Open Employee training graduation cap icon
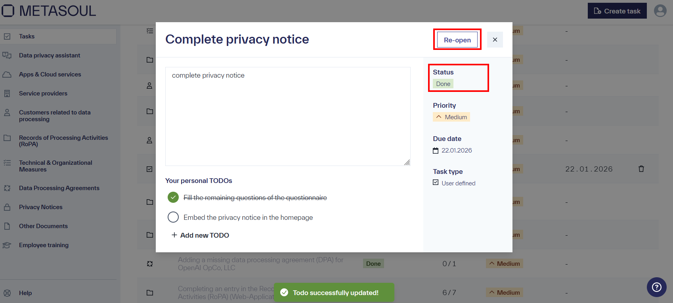This screenshot has height=303, width=673. (7, 245)
